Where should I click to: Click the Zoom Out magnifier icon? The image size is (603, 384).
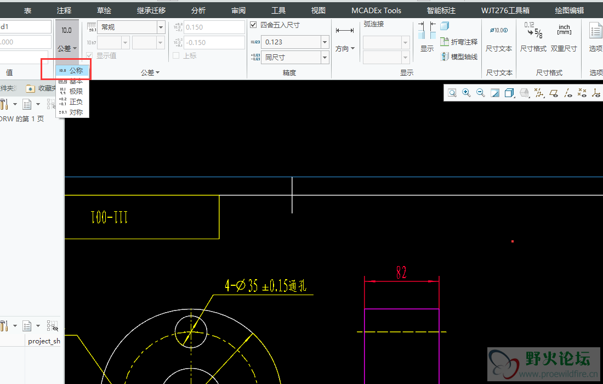(x=480, y=93)
